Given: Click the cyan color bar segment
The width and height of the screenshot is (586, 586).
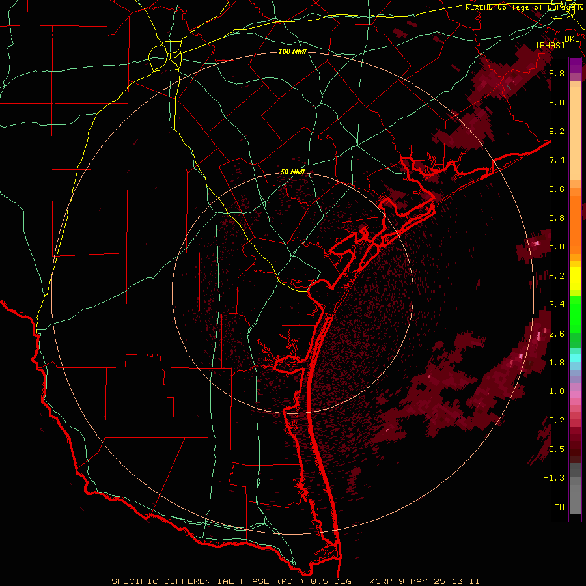Looking at the screenshot, I should pyautogui.click(x=575, y=357).
